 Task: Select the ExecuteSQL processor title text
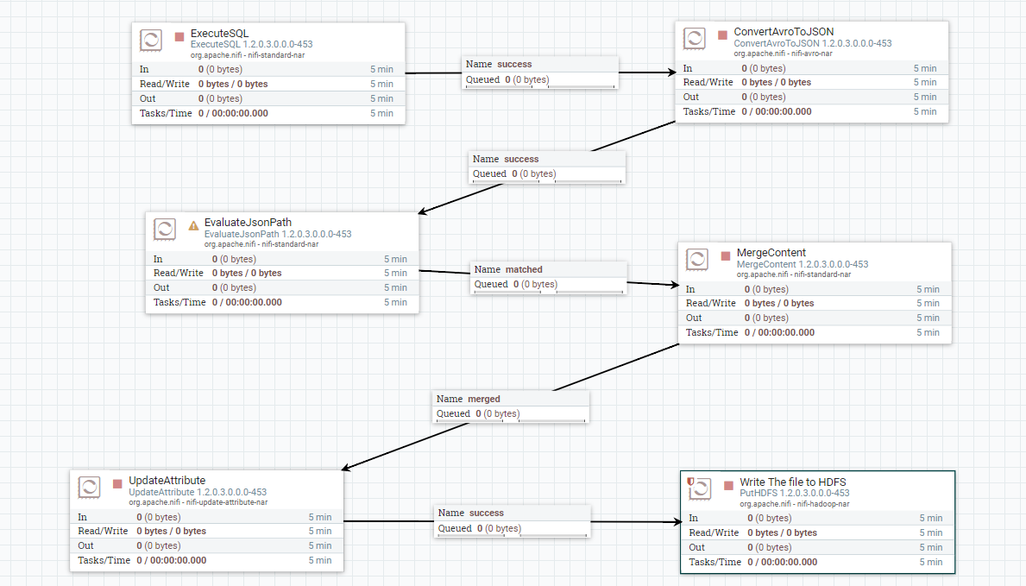point(219,32)
